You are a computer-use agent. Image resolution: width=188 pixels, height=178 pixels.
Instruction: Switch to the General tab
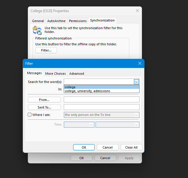[38, 21]
